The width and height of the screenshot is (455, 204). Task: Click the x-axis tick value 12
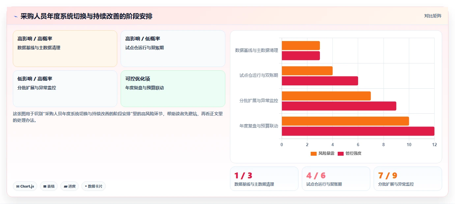434,145
